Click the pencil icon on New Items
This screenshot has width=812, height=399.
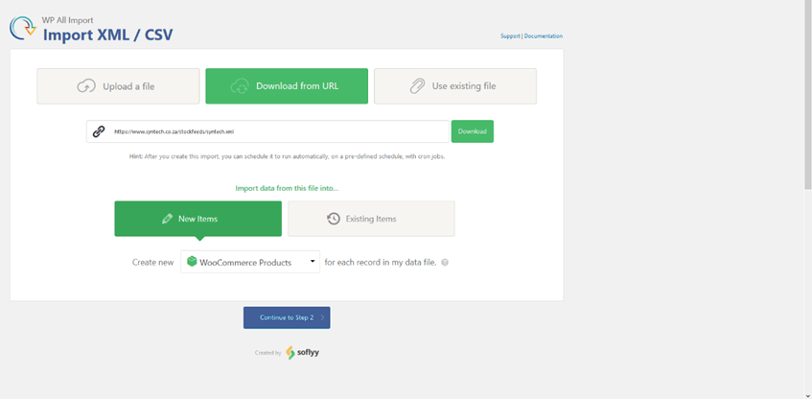coord(167,219)
